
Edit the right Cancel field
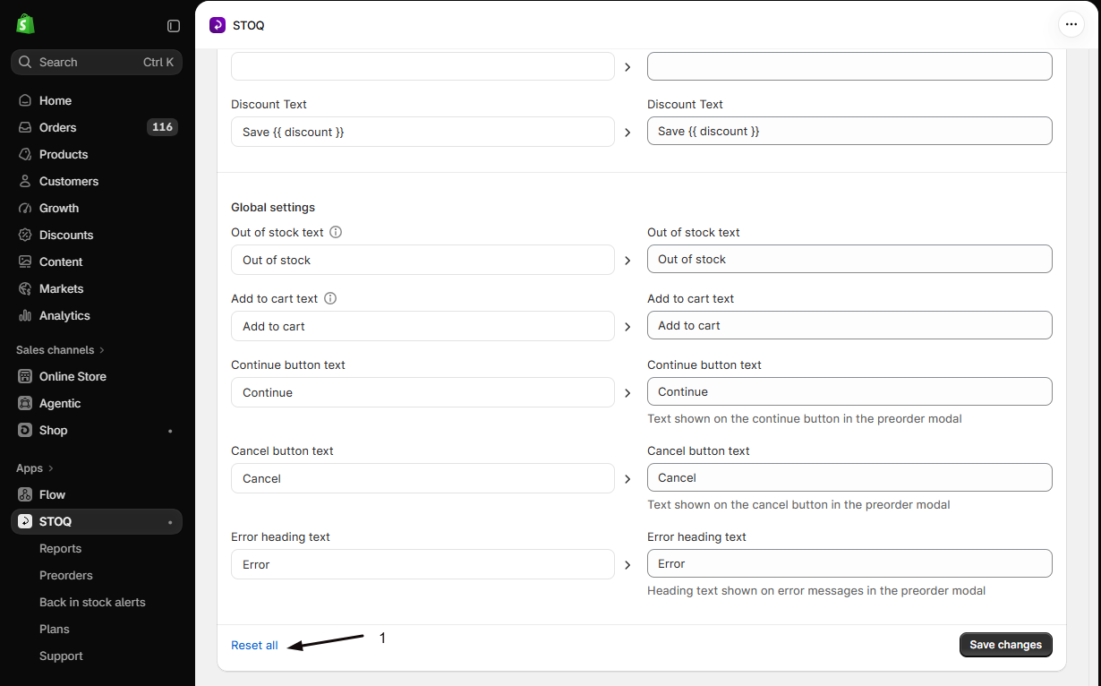[x=849, y=477]
